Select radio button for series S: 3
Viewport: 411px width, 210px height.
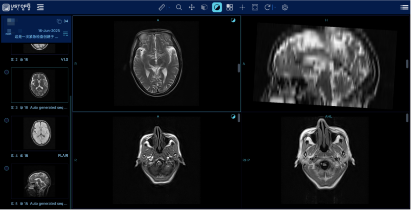point(6,72)
